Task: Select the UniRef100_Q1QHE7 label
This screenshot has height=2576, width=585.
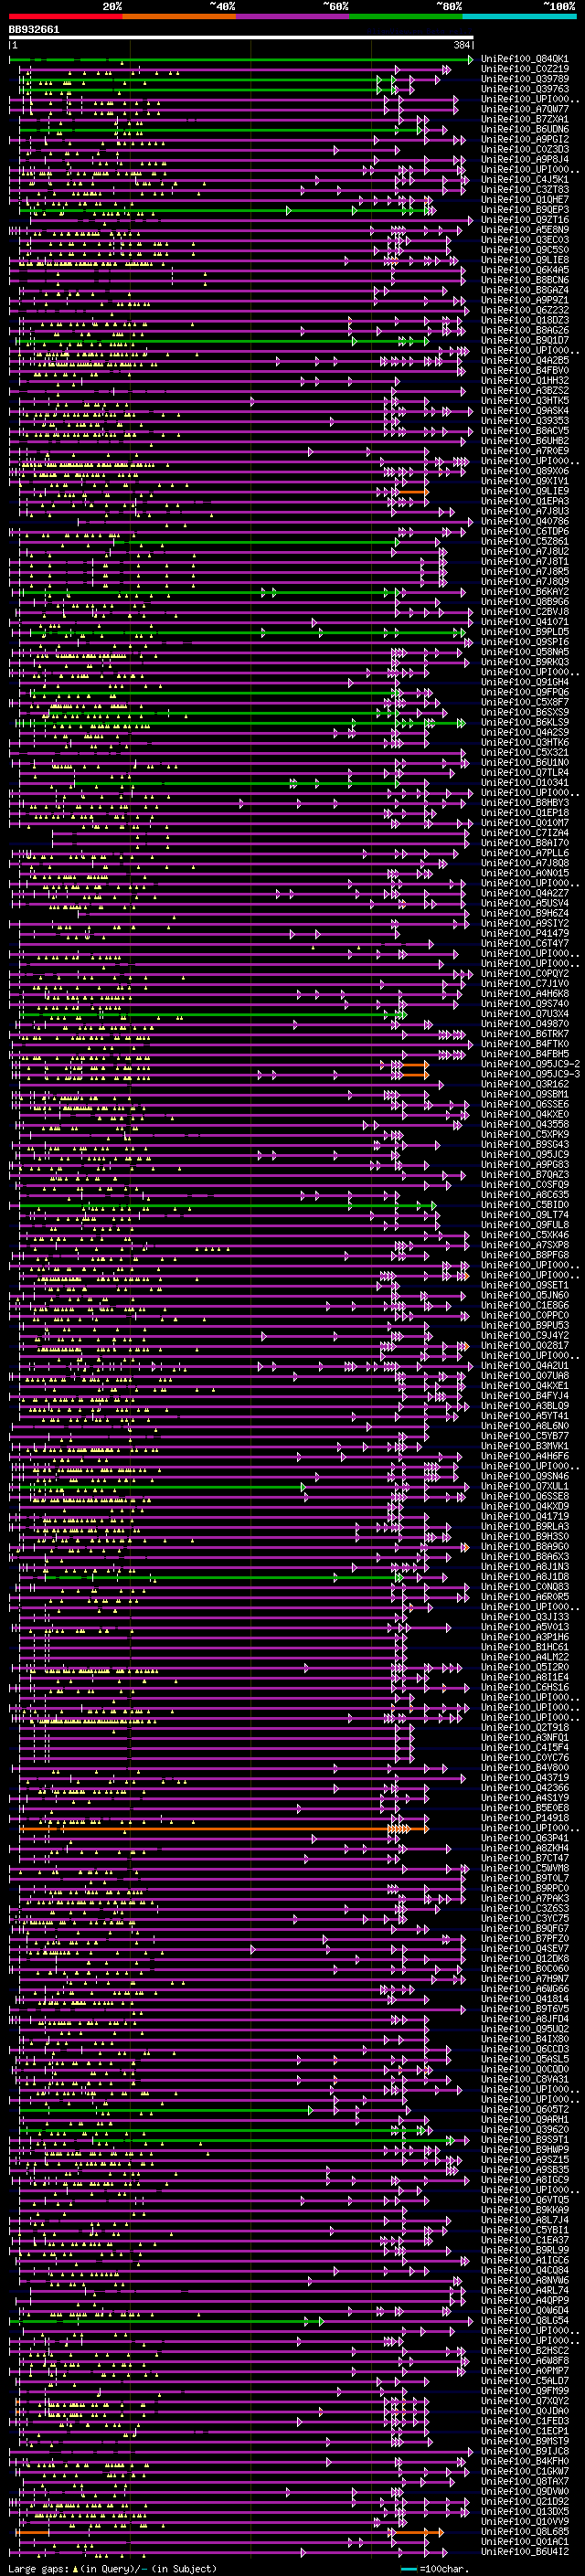Action: [525, 200]
